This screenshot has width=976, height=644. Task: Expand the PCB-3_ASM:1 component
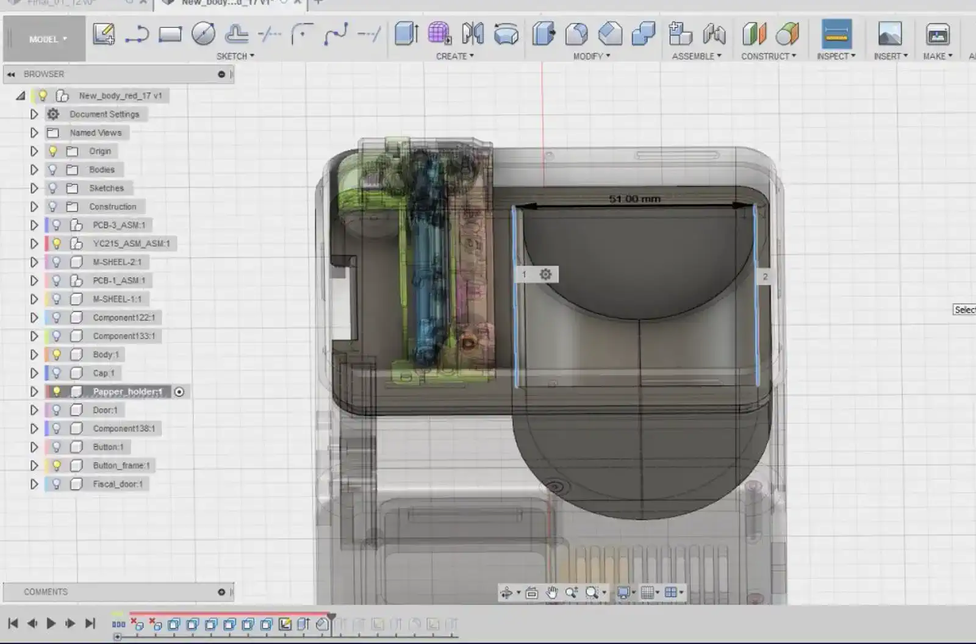(x=34, y=225)
